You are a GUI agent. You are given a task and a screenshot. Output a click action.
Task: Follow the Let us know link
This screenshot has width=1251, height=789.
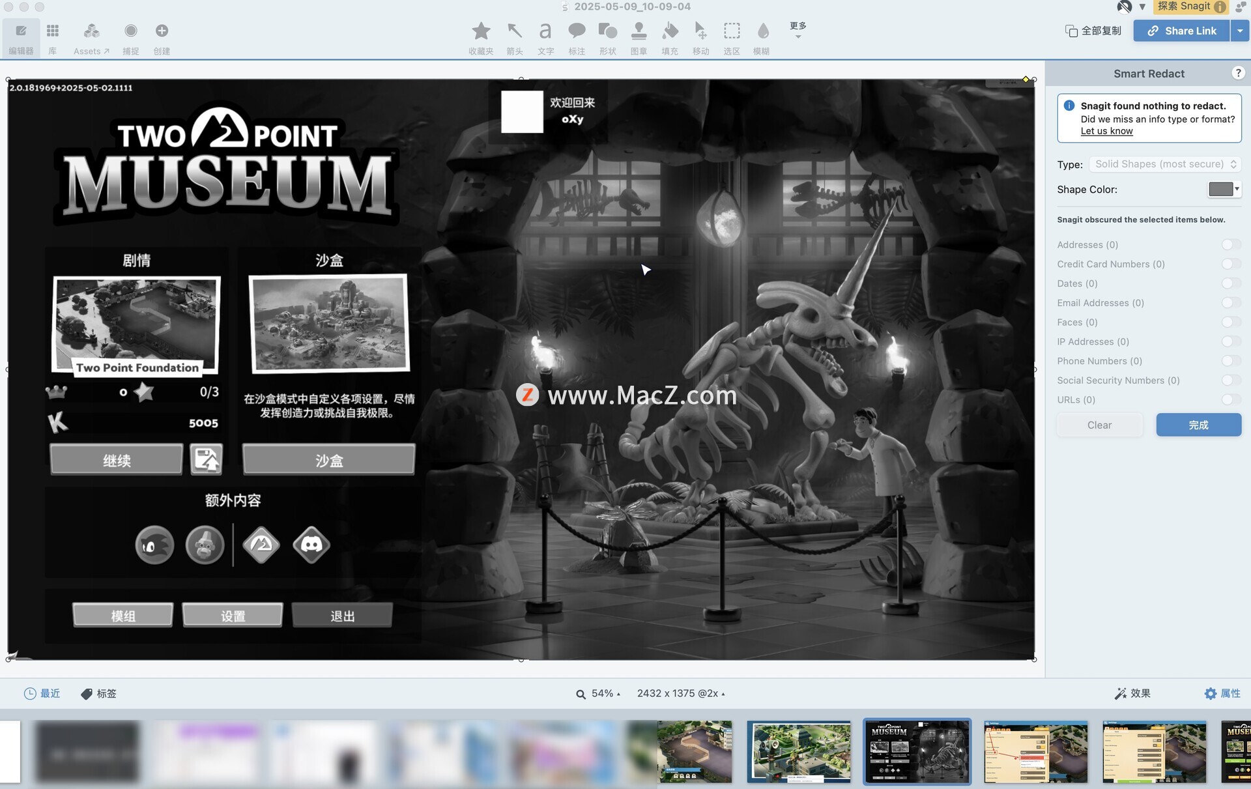coord(1106,131)
